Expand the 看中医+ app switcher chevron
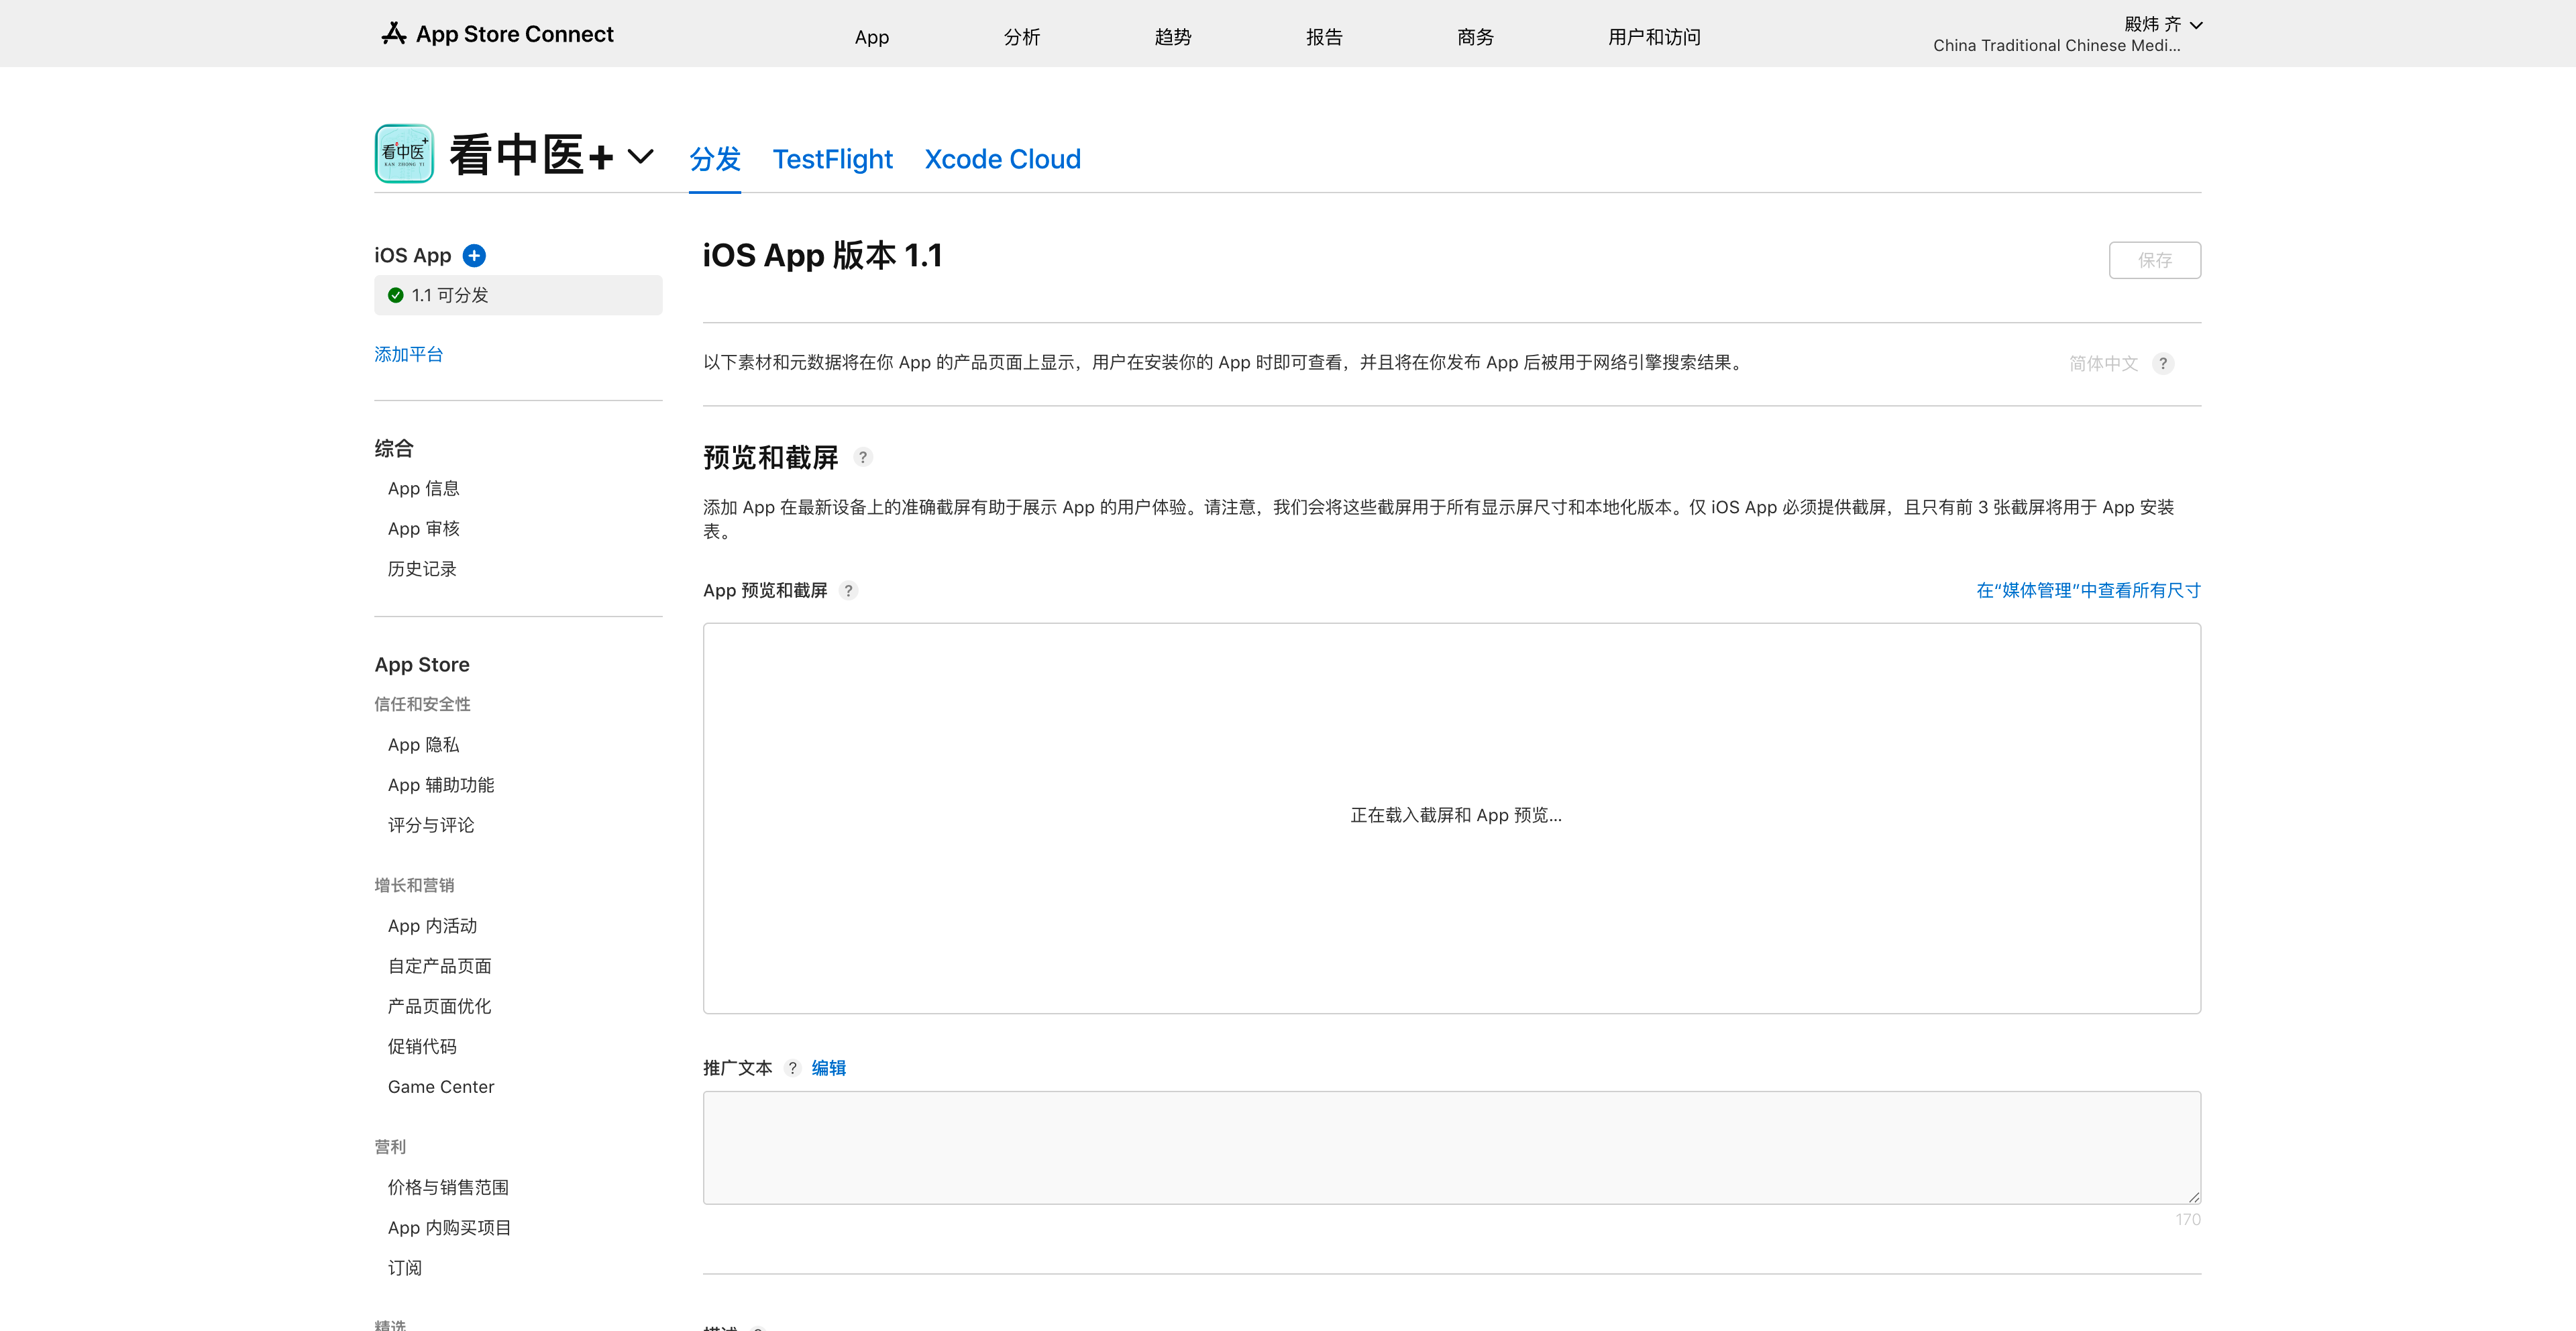2576x1331 pixels. point(640,157)
